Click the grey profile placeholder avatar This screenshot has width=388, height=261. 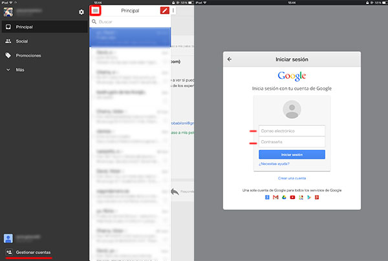[x=292, y=109]
